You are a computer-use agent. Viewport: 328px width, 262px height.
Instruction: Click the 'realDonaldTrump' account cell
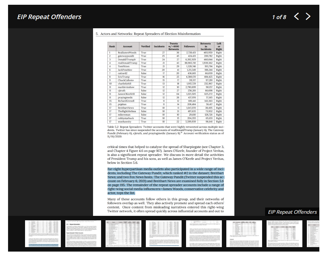pos(128,63)
